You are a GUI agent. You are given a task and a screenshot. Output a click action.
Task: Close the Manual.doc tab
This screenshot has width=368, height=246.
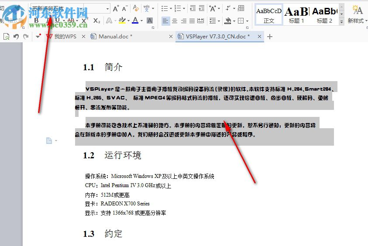[171, 37]
